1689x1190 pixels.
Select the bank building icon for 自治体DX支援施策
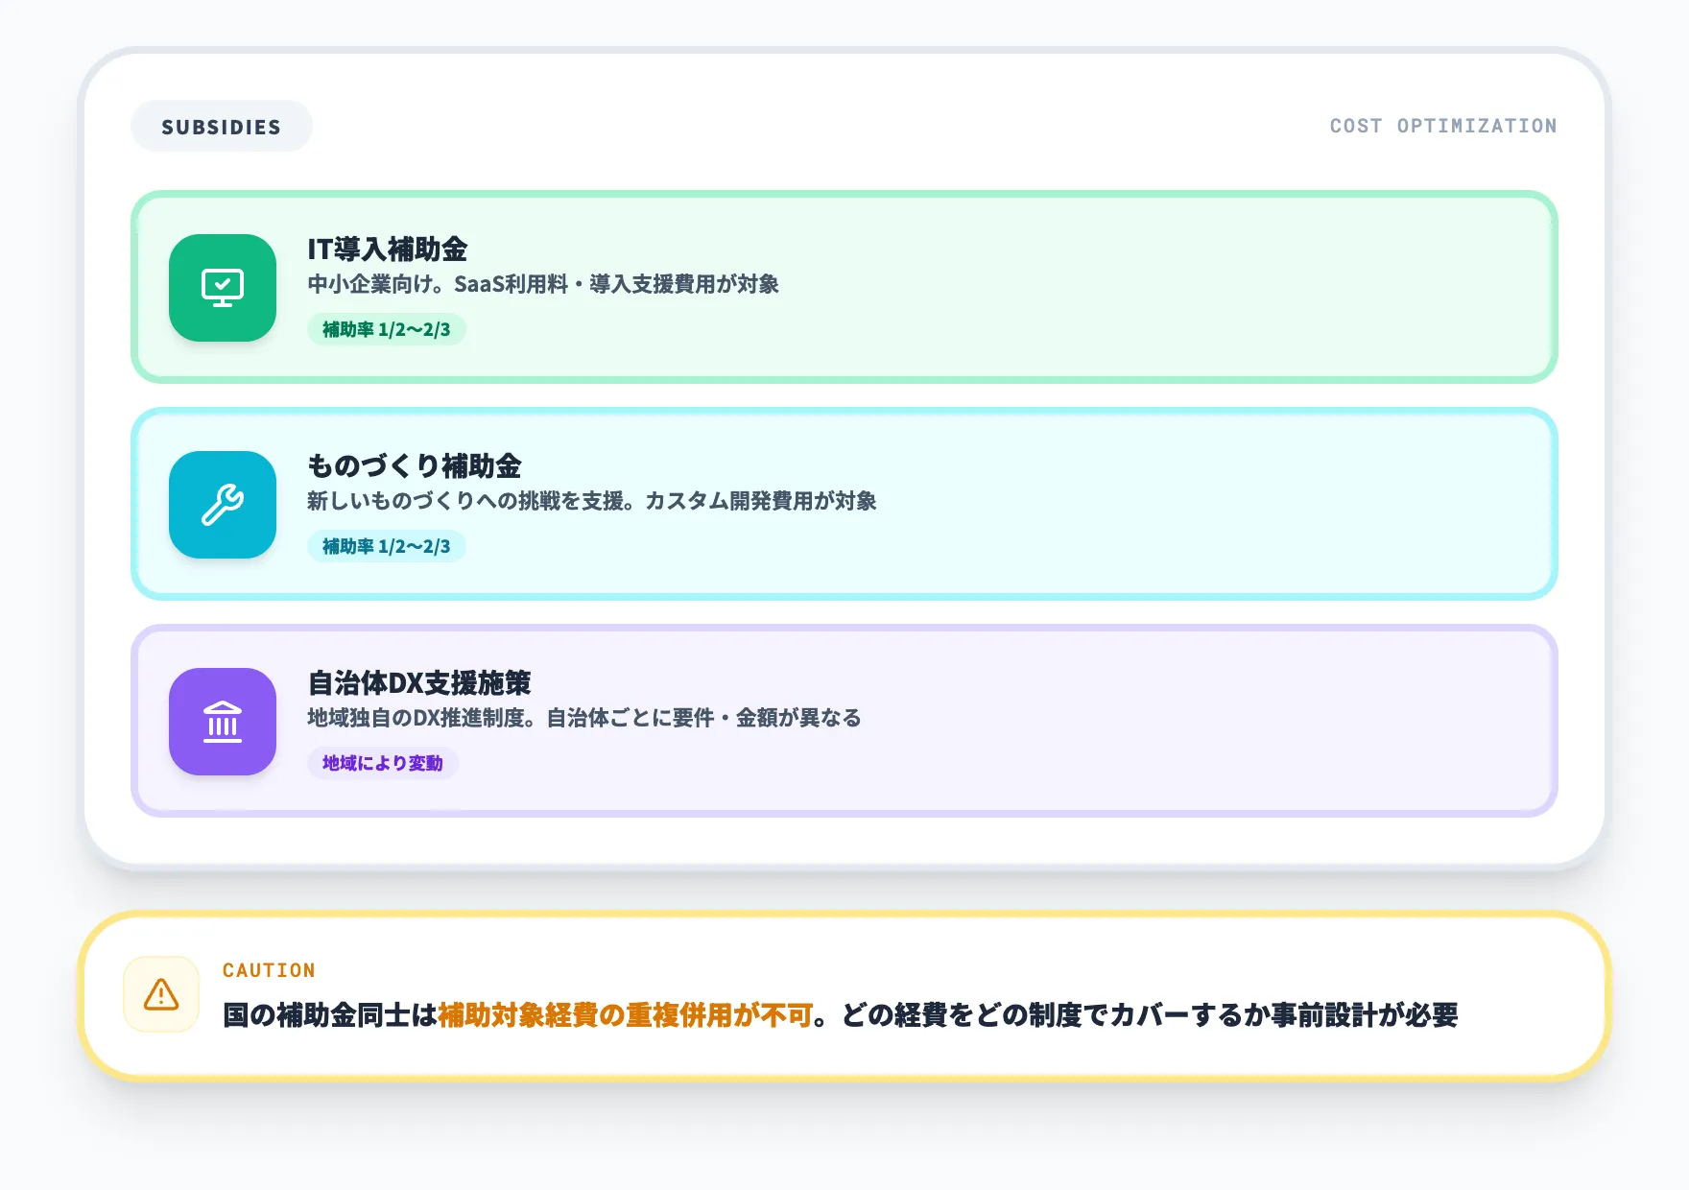[x=222, y=723]
